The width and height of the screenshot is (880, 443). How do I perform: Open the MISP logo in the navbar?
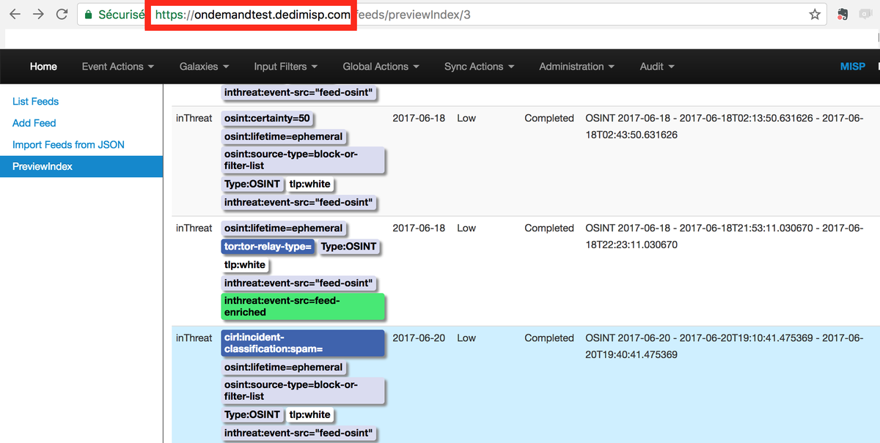853,66
